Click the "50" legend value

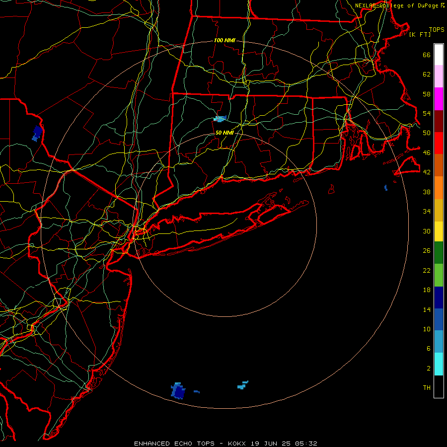pyautogui.click(x=427, y=133)
